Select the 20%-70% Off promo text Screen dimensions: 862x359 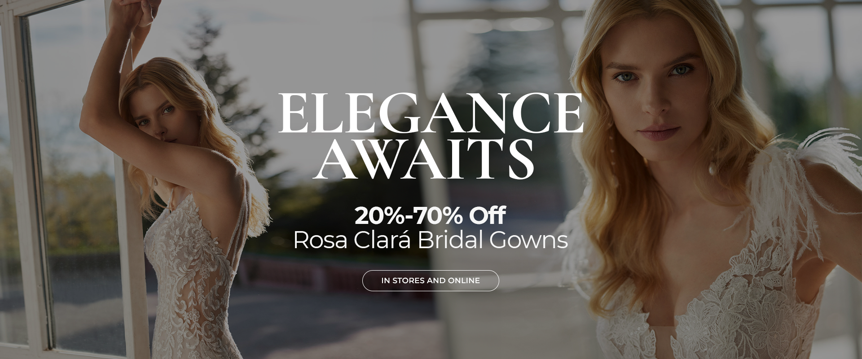coord(430,216)
